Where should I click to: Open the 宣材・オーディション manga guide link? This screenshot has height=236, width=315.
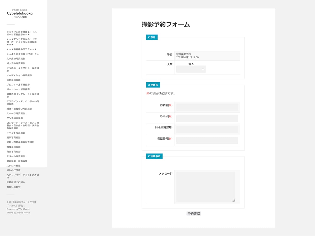coord(22,42)
